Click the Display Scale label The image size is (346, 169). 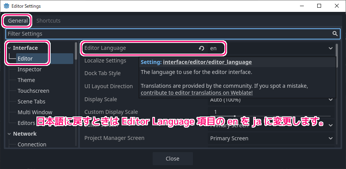[x=101, y=99]
